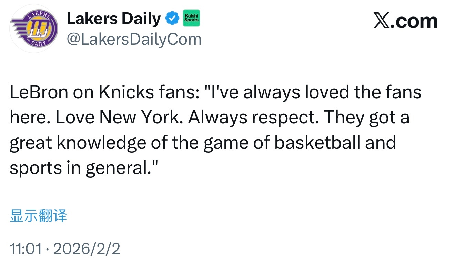Open the Lakers Daily profile avatar
Viewport: 455px width, 266px height.
pyautogui.click(x=34, y=29)
